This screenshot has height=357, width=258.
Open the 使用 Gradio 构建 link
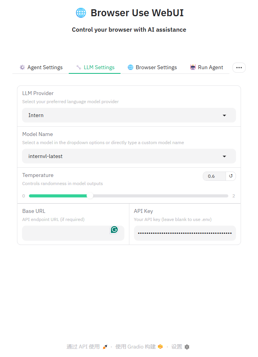coord(139,347)
